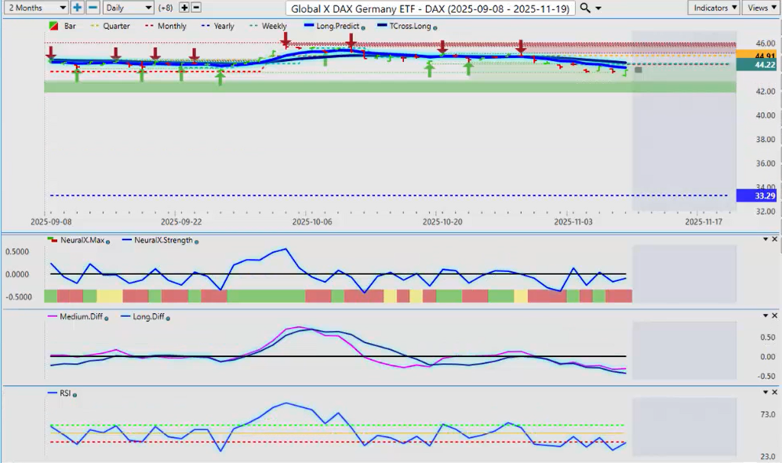Image resolution: width=782 pixels, height=463 pixels.
Task: Click the Yearly legend label
Action: coord(224,26)
